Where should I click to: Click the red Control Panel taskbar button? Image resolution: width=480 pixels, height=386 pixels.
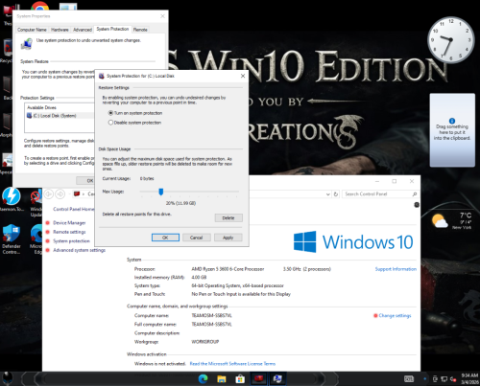[x=258, y=378]
